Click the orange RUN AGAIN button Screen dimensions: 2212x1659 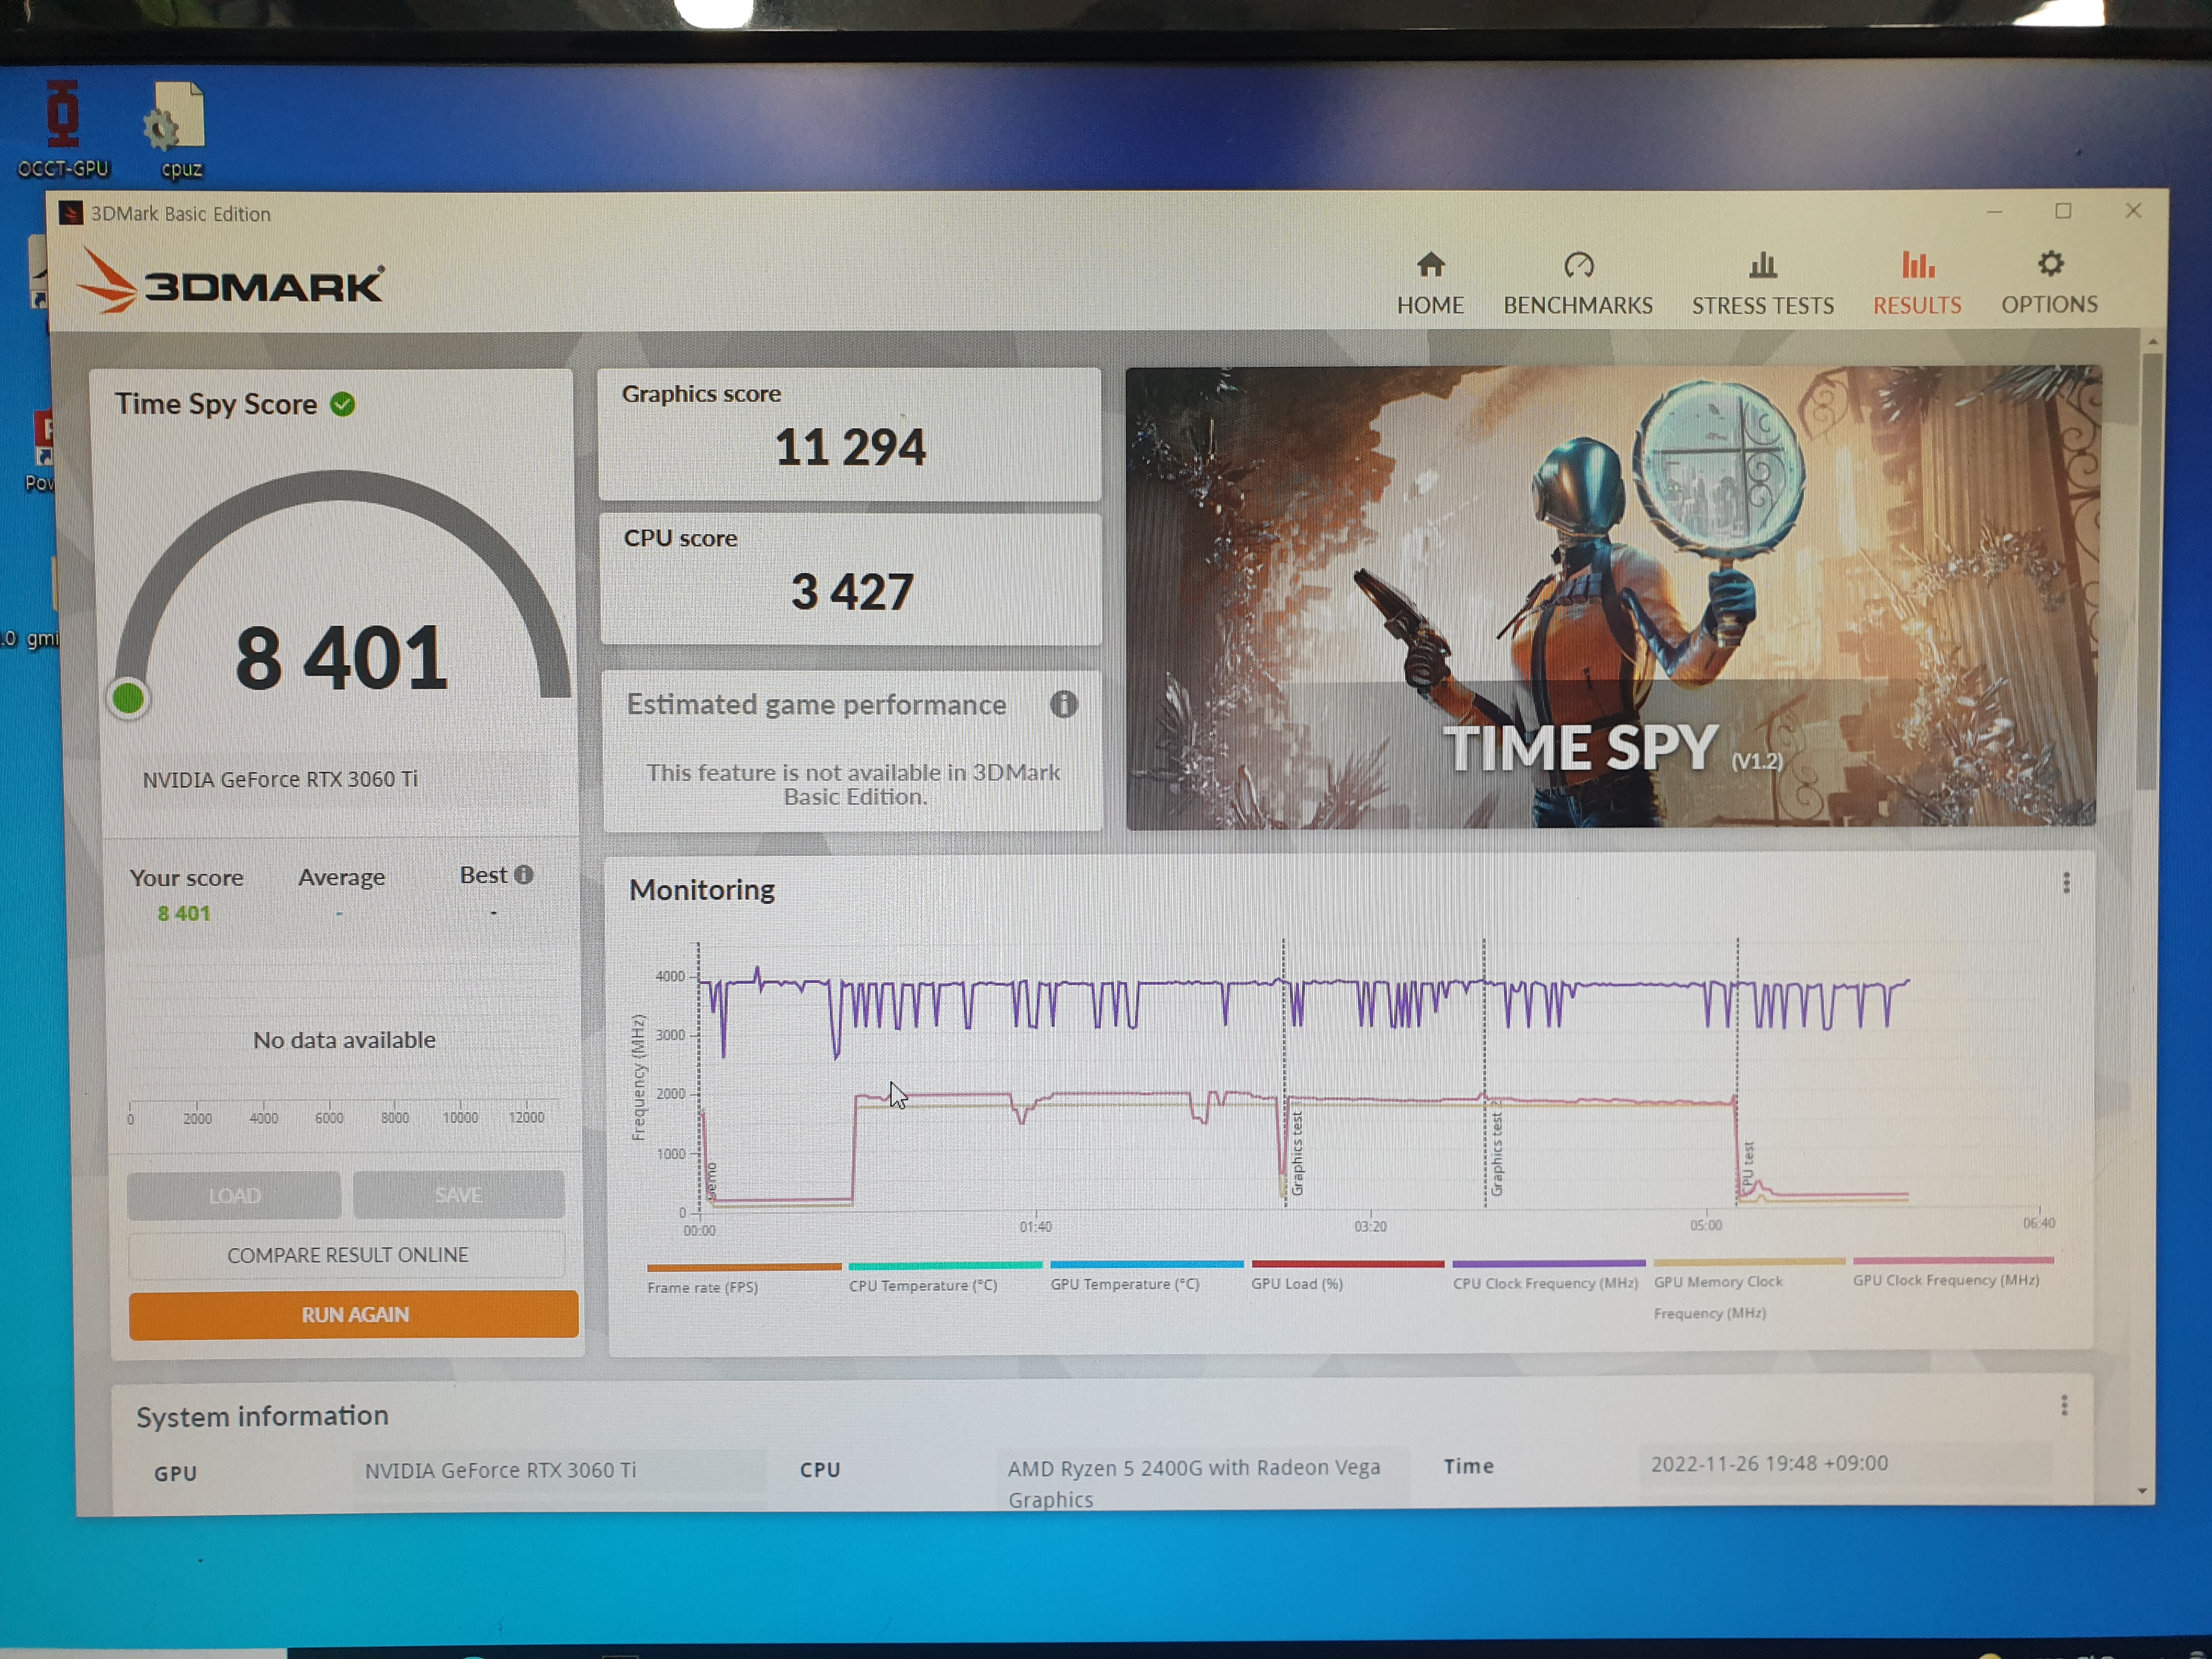point(354,1314)
